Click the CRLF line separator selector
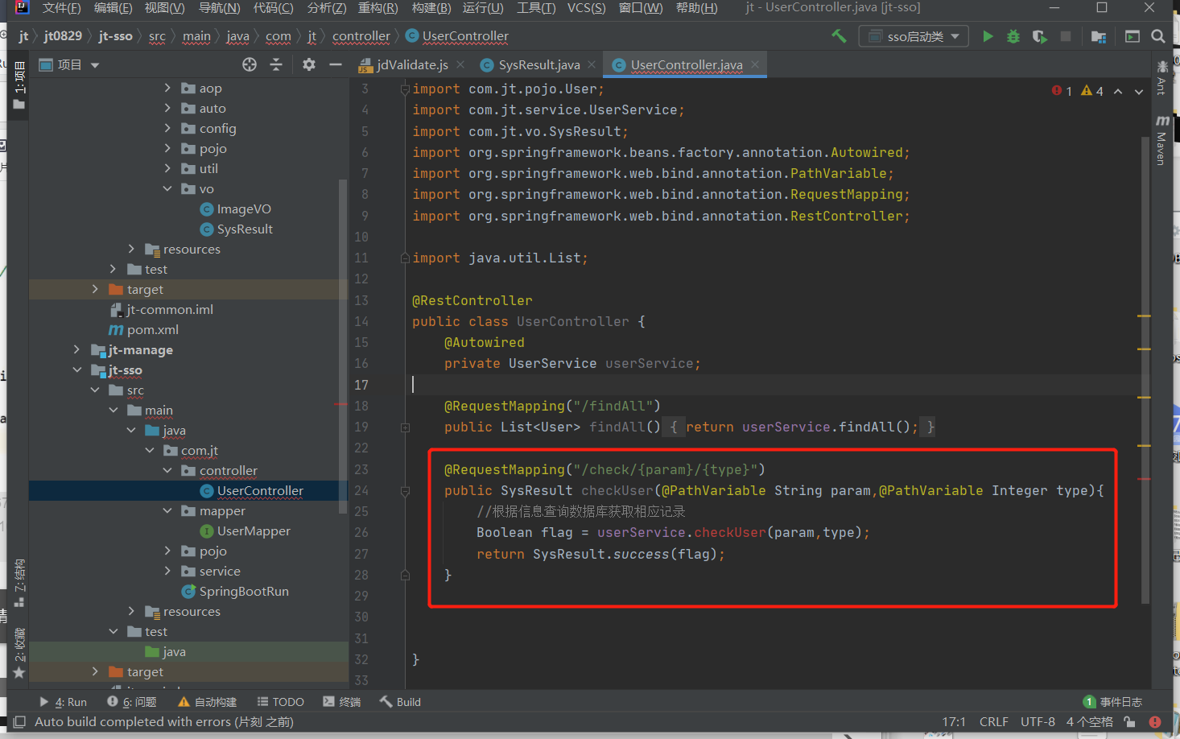1180x739 pixels. [994, 722]
